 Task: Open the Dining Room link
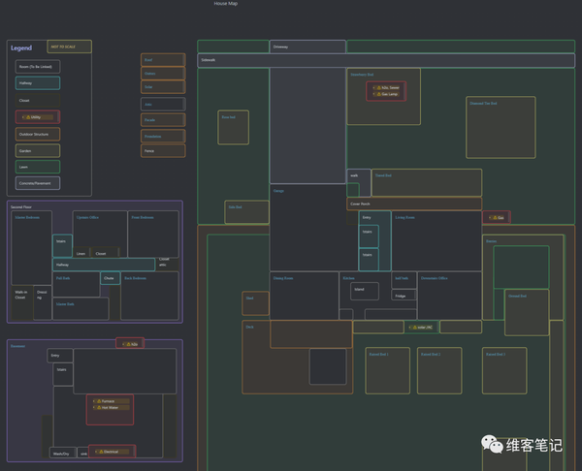[x=283, y=278]
